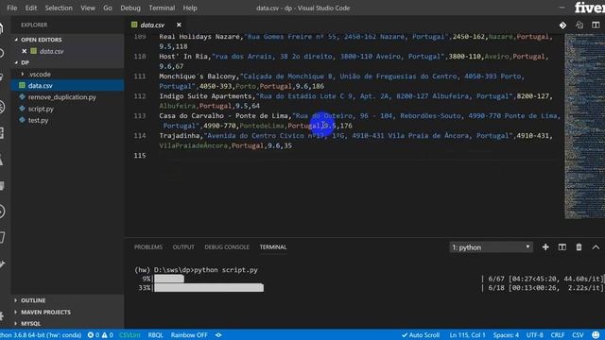Expand the Outline section
This screenshot has width=605, height=340.
click(x=29, y=300)
